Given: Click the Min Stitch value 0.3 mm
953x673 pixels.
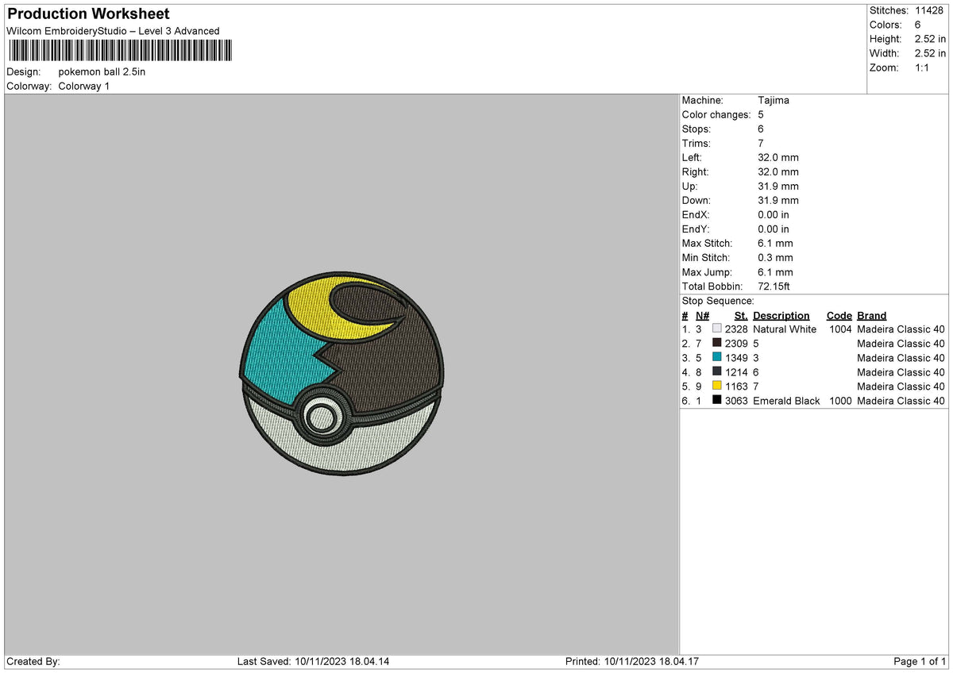Looking at the screenshot, I should (x=775, y=257).
